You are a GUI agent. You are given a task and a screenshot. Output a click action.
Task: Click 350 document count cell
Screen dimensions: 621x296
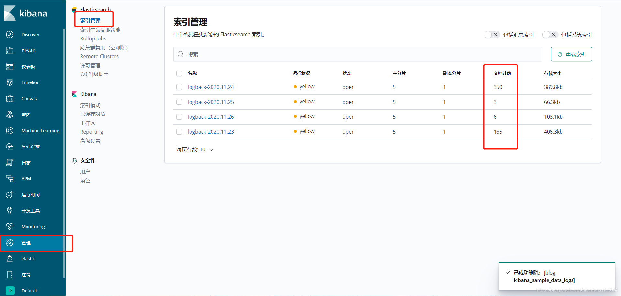(498, 87)
